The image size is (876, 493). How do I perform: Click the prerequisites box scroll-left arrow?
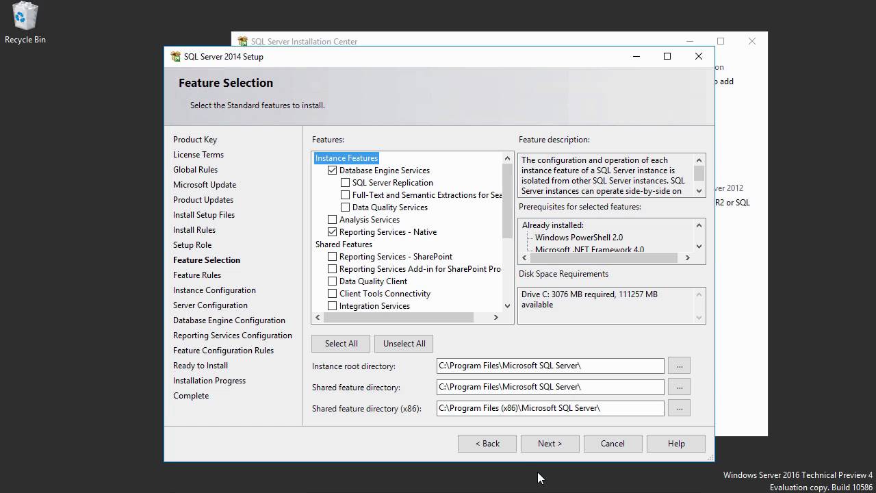(x=524, y=258)
